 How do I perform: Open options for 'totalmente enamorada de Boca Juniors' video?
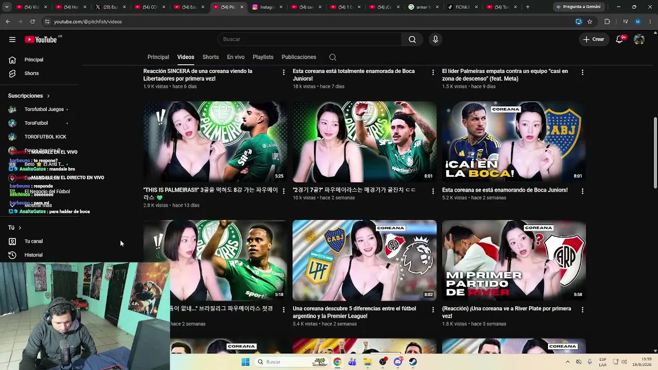(x=433, y=72)
